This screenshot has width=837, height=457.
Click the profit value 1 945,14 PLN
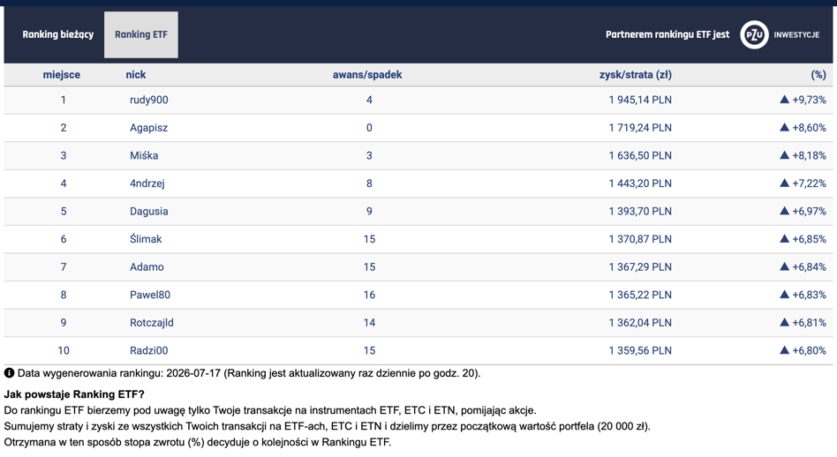click(640, 100)
